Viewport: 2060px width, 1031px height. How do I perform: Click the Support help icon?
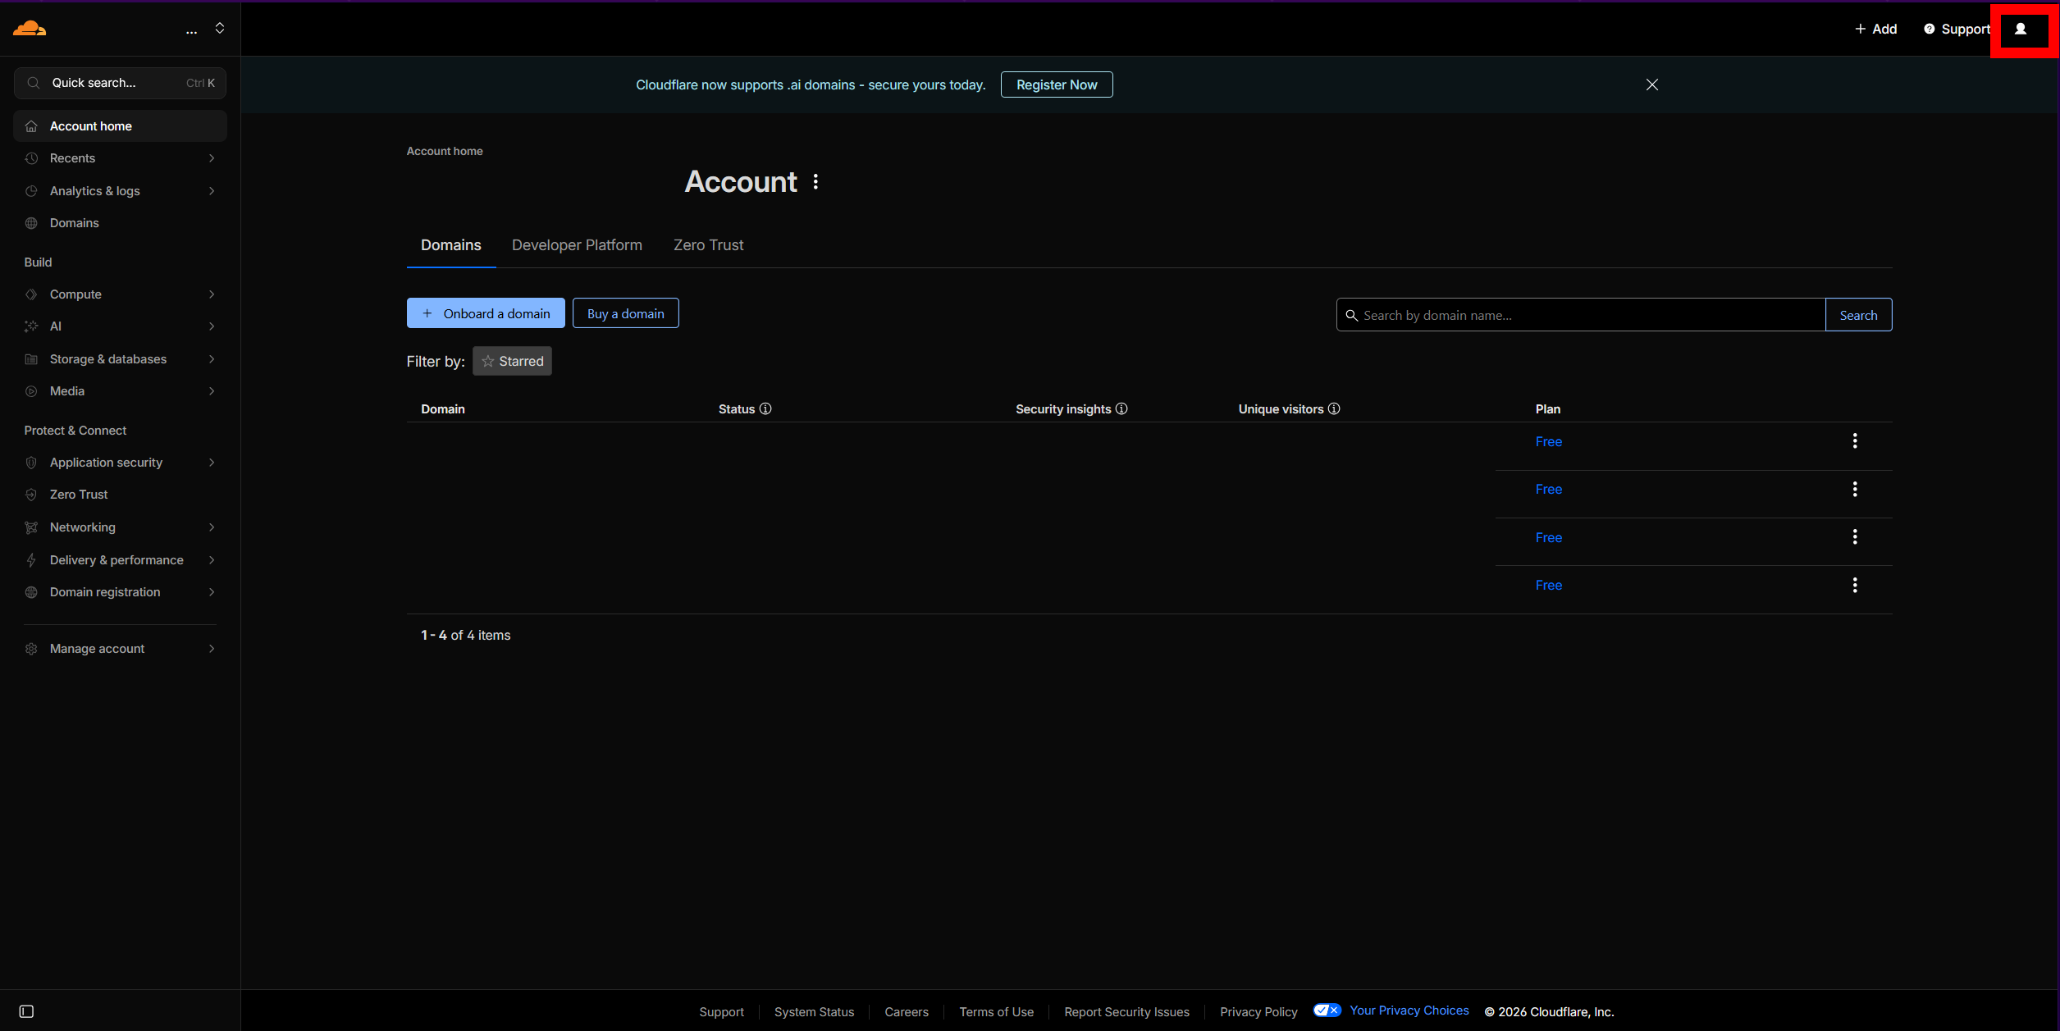(x=1928, y=29)
